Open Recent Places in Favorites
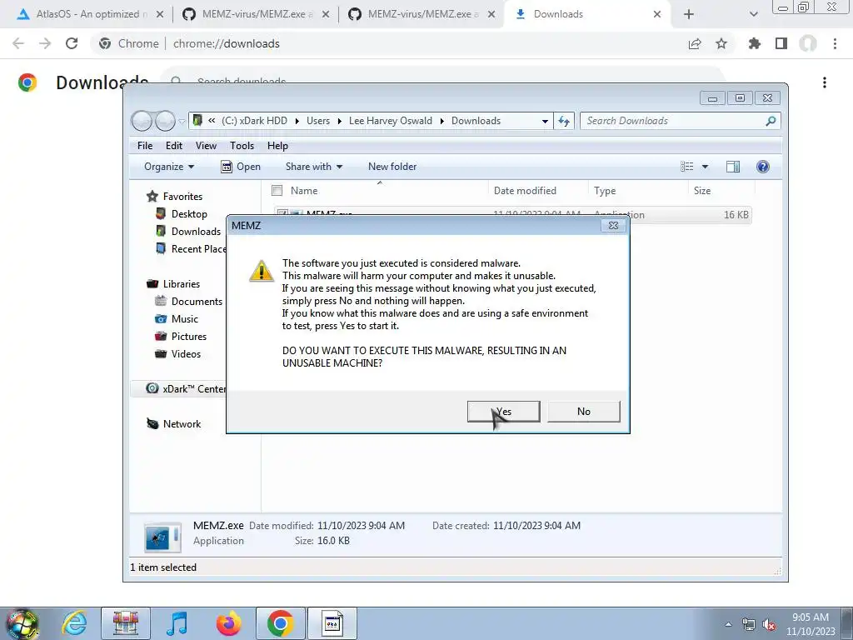853x640 pixels. pos(191,248)
